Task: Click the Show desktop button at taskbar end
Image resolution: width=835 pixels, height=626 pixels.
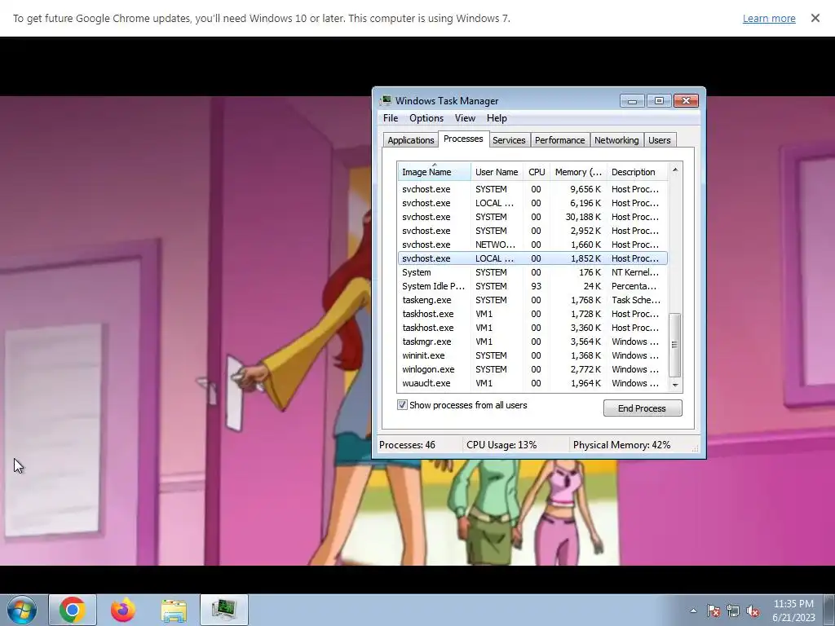Action: click(x=829, y=610)
